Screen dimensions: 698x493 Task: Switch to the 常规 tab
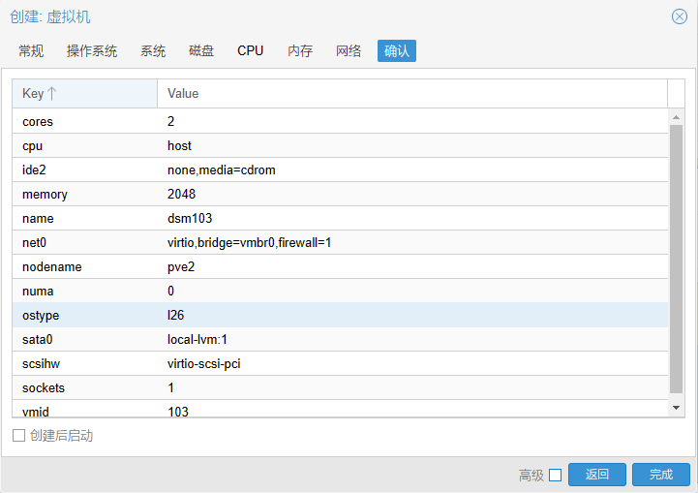point(31,50)
